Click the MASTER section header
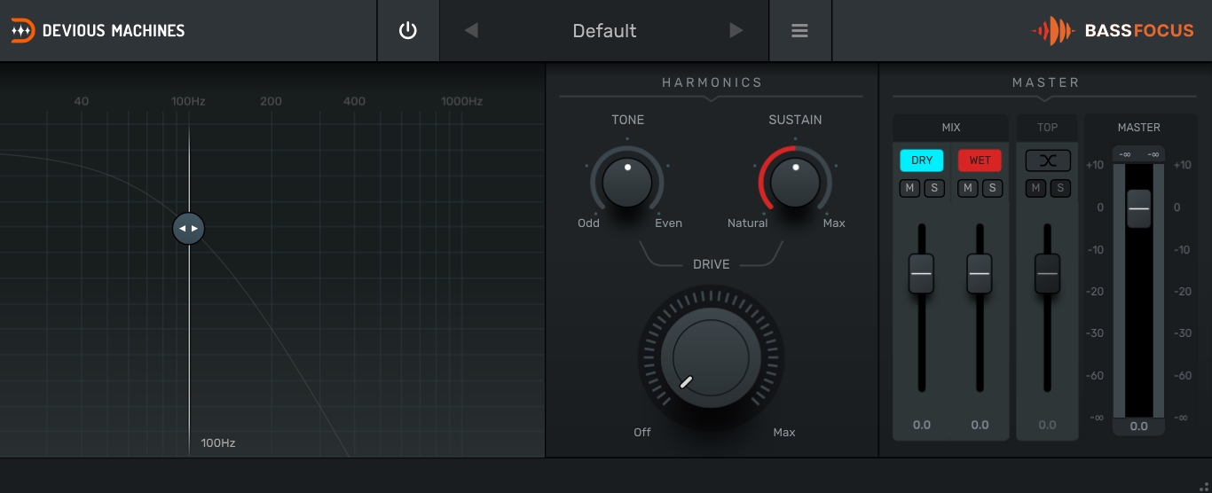The height and width of the screenshot is (493, 1212). tap(1046, 82)
